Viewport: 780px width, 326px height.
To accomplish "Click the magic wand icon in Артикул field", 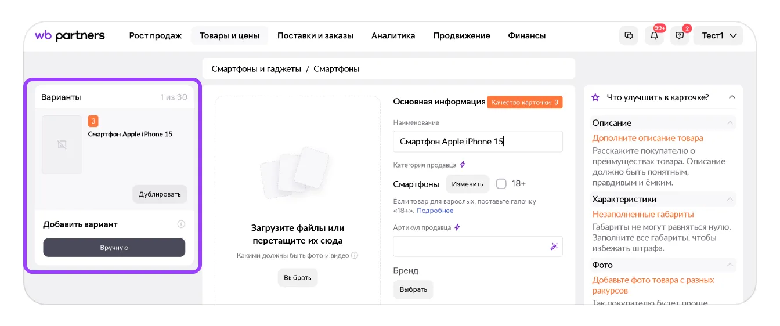I will pos(554,247).
